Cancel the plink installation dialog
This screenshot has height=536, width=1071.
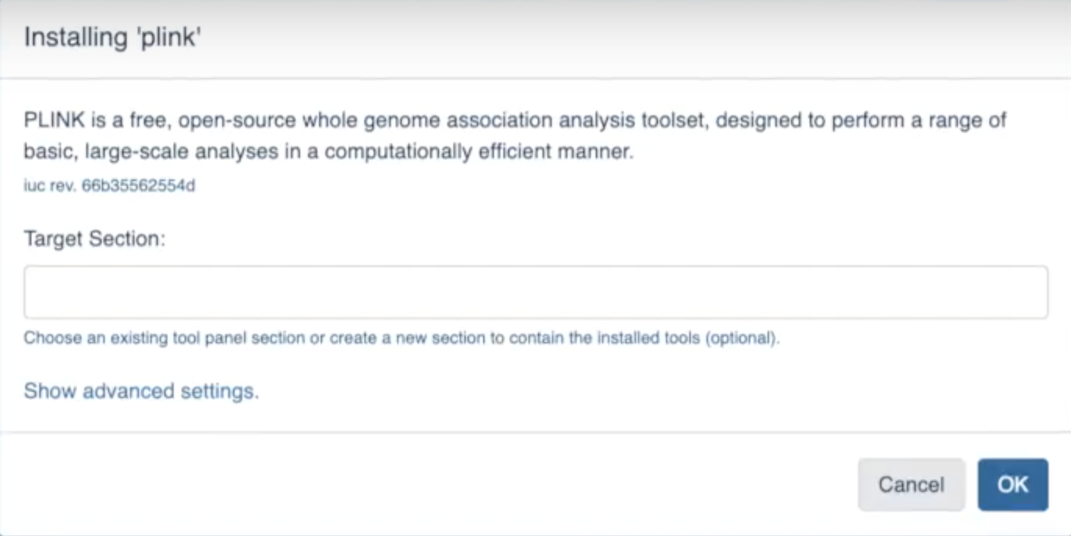coord(911,485)
